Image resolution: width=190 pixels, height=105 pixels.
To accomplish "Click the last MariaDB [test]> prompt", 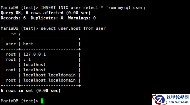I will (20, 101).
